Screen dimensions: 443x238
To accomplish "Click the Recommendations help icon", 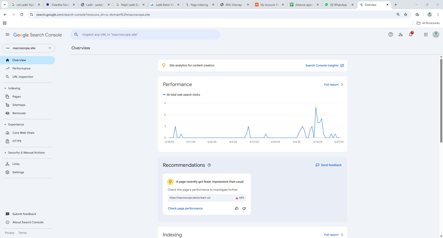I will point(209,165).
